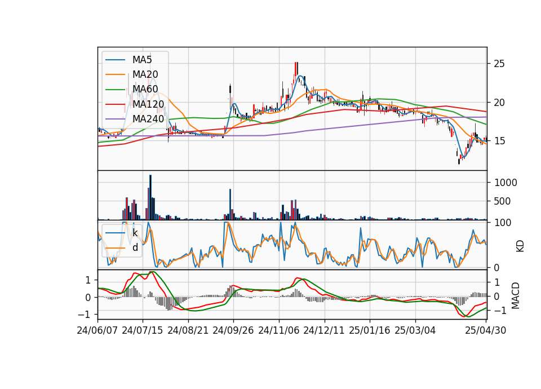Click the orange MA20 legend line sample
The image size is (541, 389).
pos(115,74)
